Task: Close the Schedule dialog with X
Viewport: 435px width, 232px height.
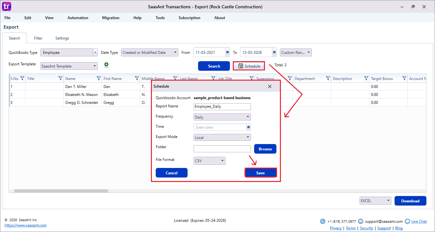Action: 270,86
